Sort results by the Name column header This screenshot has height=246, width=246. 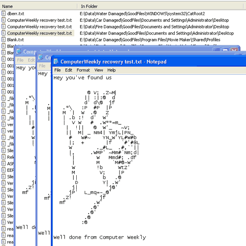pos(39,6)
